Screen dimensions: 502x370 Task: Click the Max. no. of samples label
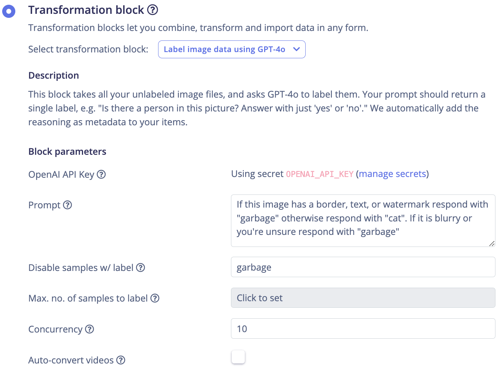coord(88,298)
